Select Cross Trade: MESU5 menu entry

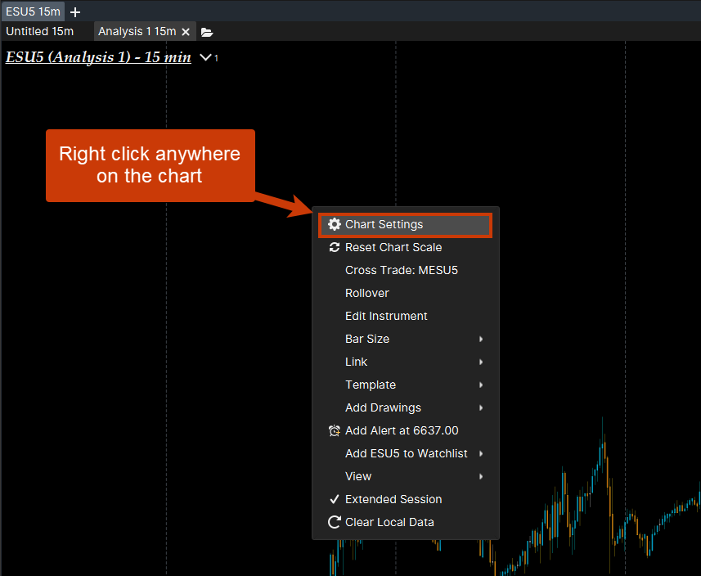[x=401, y=270]
